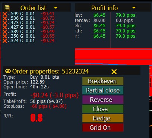Viewport: 152px width, 138px height.
Task: Close order ..350 with its X icon
Action: (x=5, y=36)
